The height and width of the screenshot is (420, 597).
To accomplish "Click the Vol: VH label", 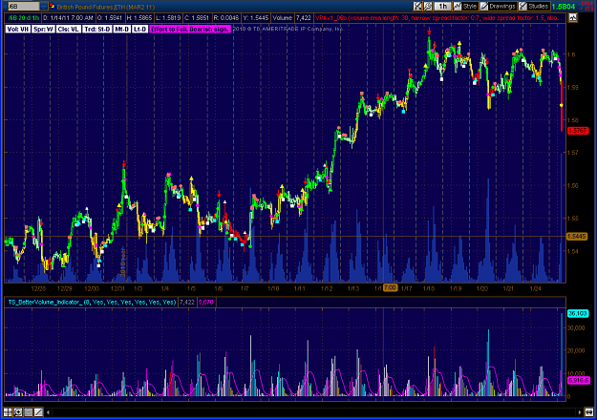I will [x=17, y=29].
